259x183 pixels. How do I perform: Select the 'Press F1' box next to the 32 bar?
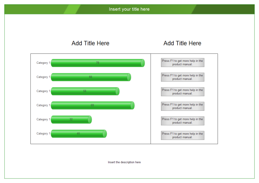[182, 121]
